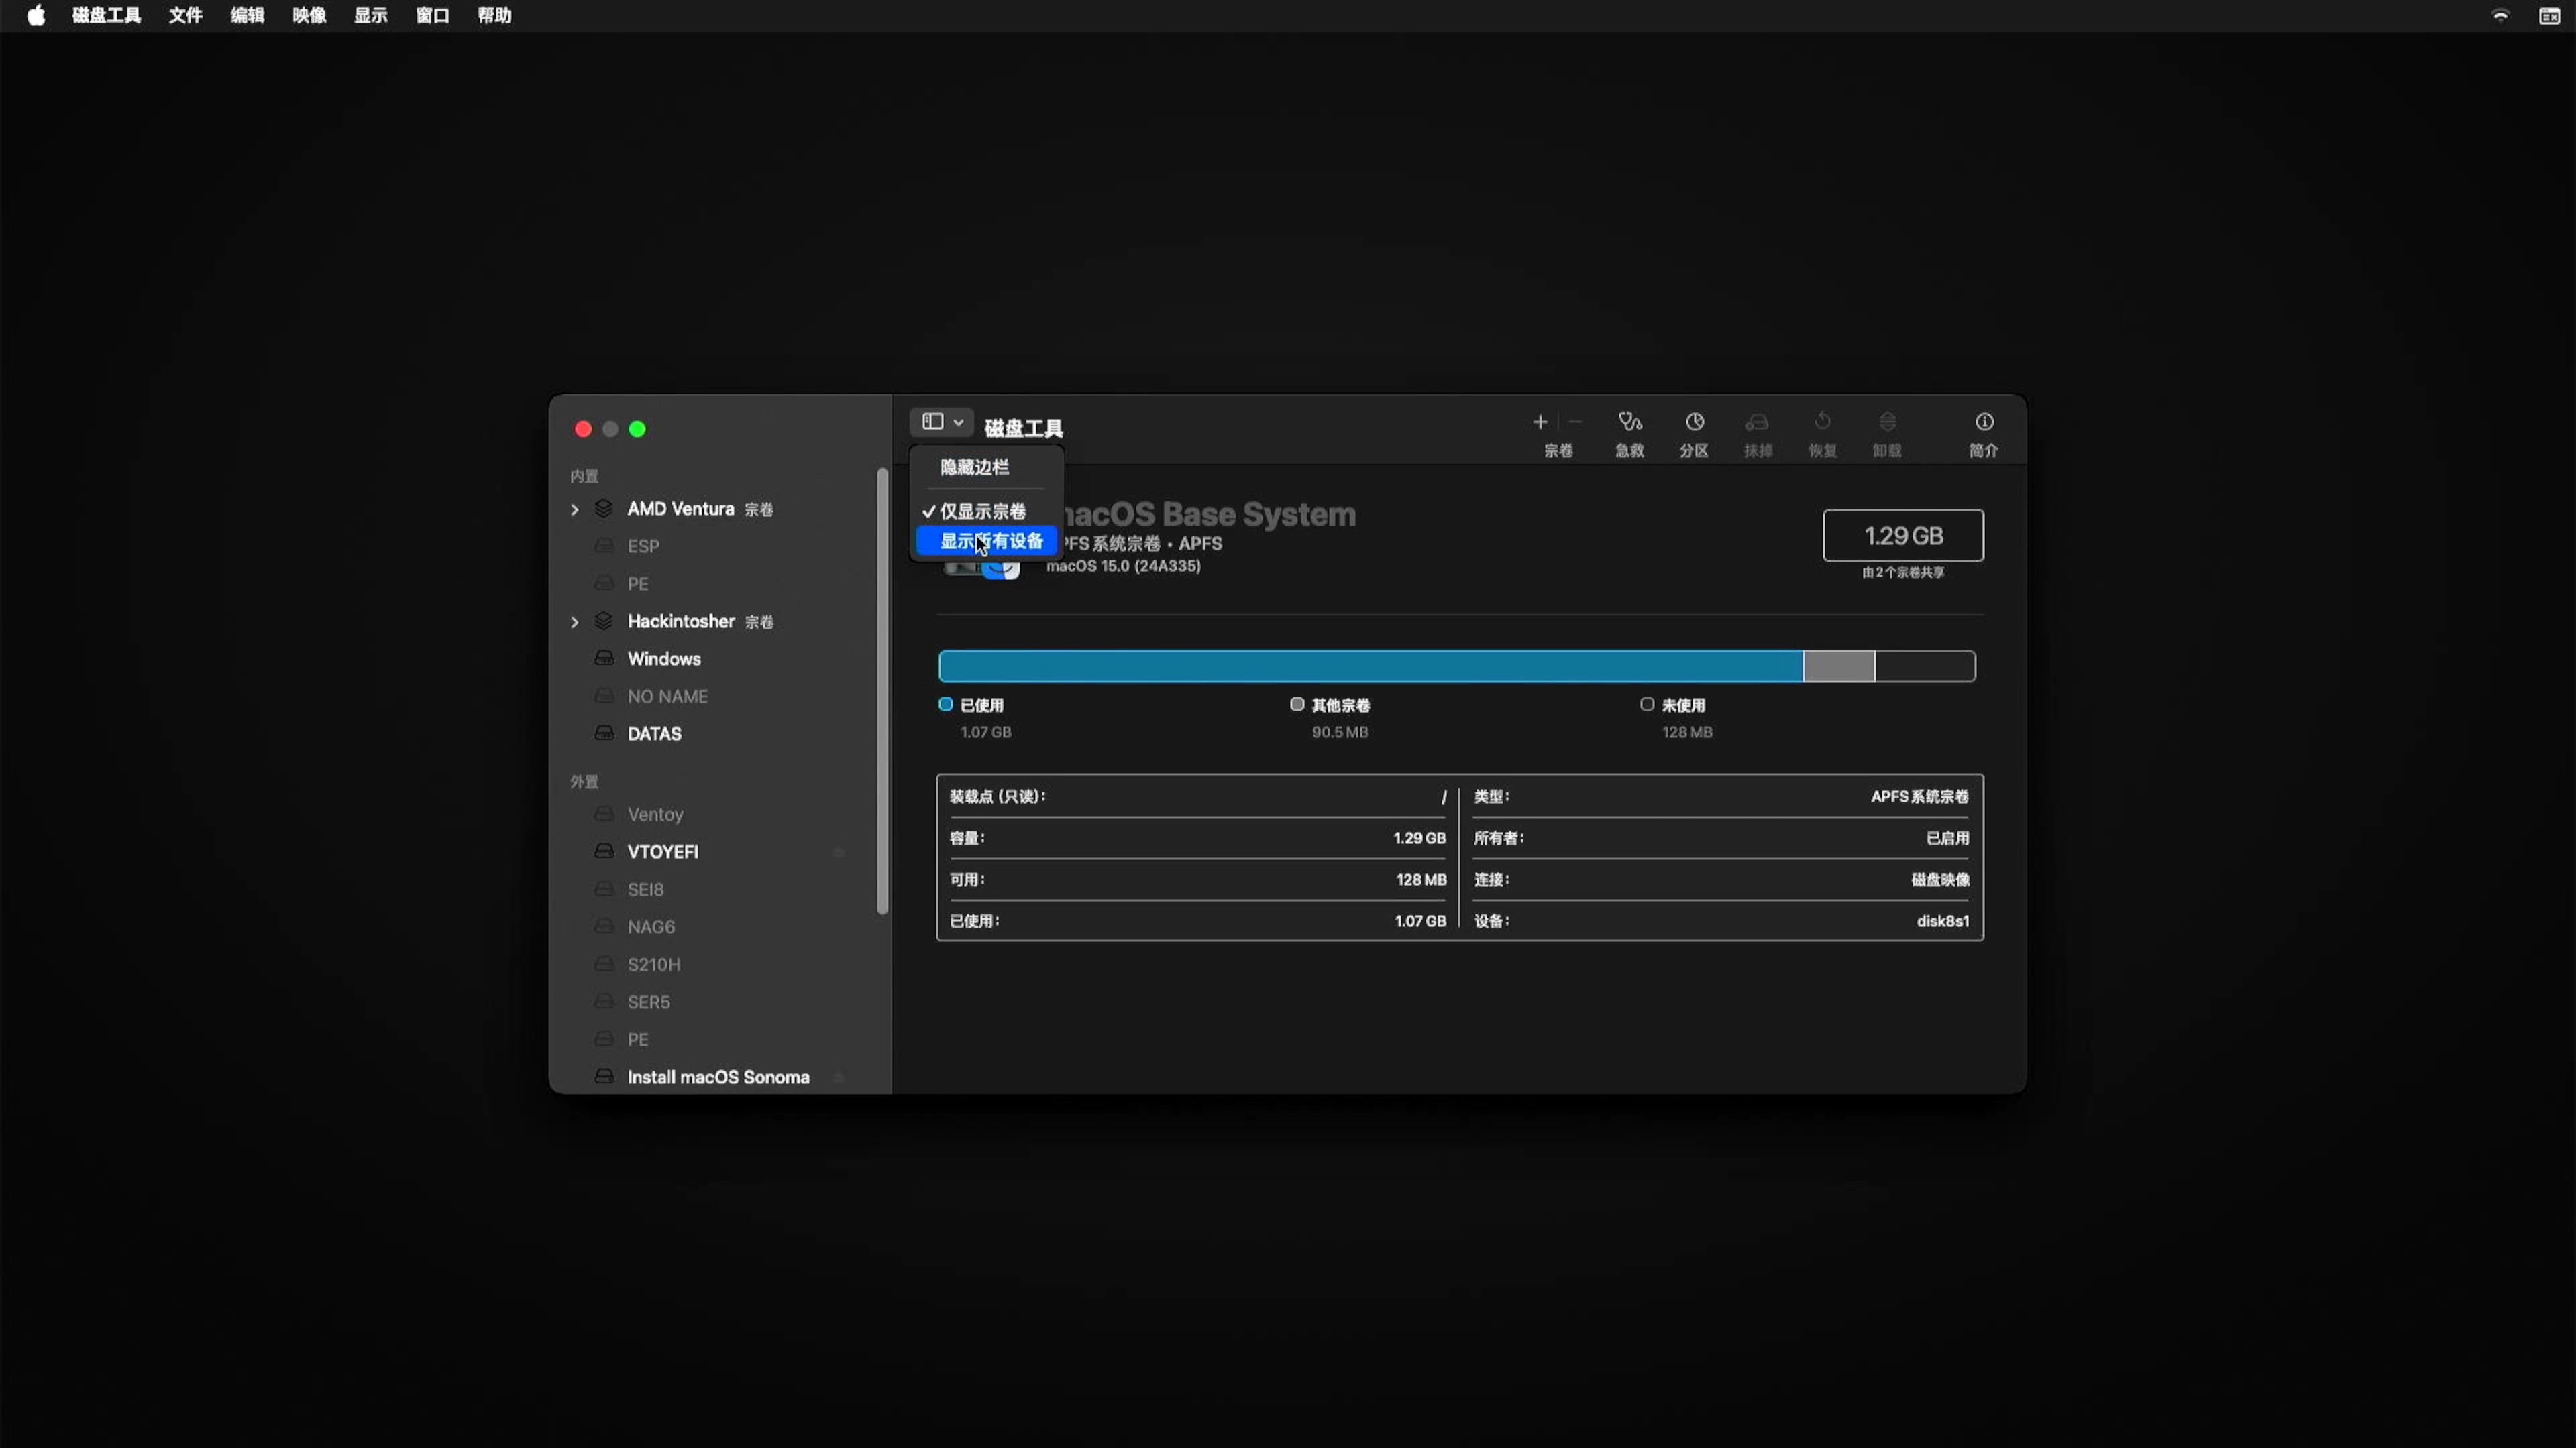Click the 90.5 MB other volumes value
Screen dimensions: 2576x1448
click(x=1340, y=731)
